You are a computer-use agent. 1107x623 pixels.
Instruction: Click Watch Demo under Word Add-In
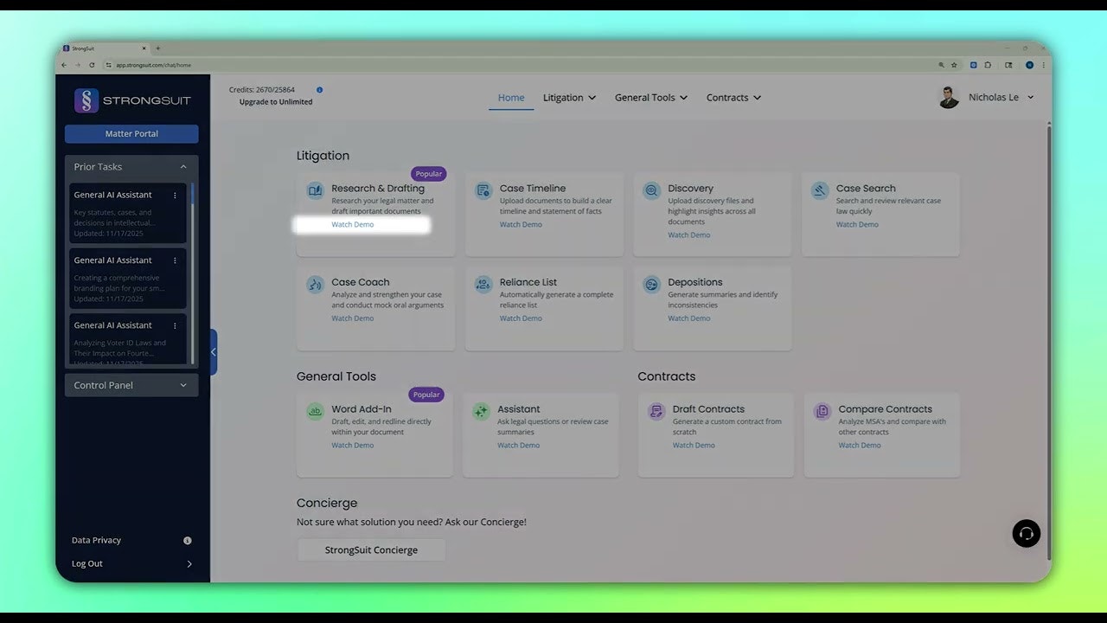pyautogui.click(x=353, y=446)
